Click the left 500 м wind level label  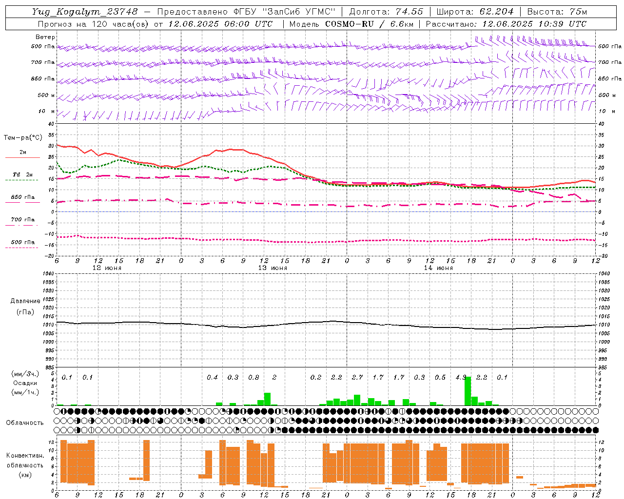pos(46,95)
